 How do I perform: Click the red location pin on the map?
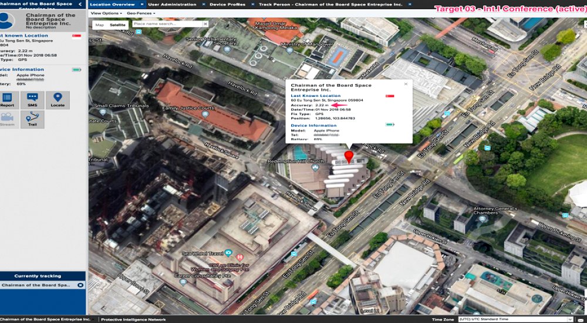(349, 157)
